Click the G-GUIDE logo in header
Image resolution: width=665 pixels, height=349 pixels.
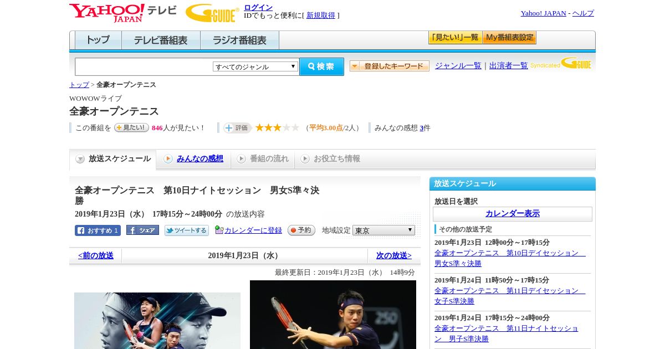[212, 13]
